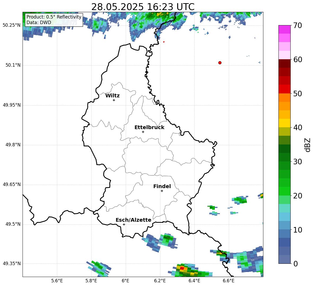
Task: Click the colorbar value 50
Action: pos(298,93)
